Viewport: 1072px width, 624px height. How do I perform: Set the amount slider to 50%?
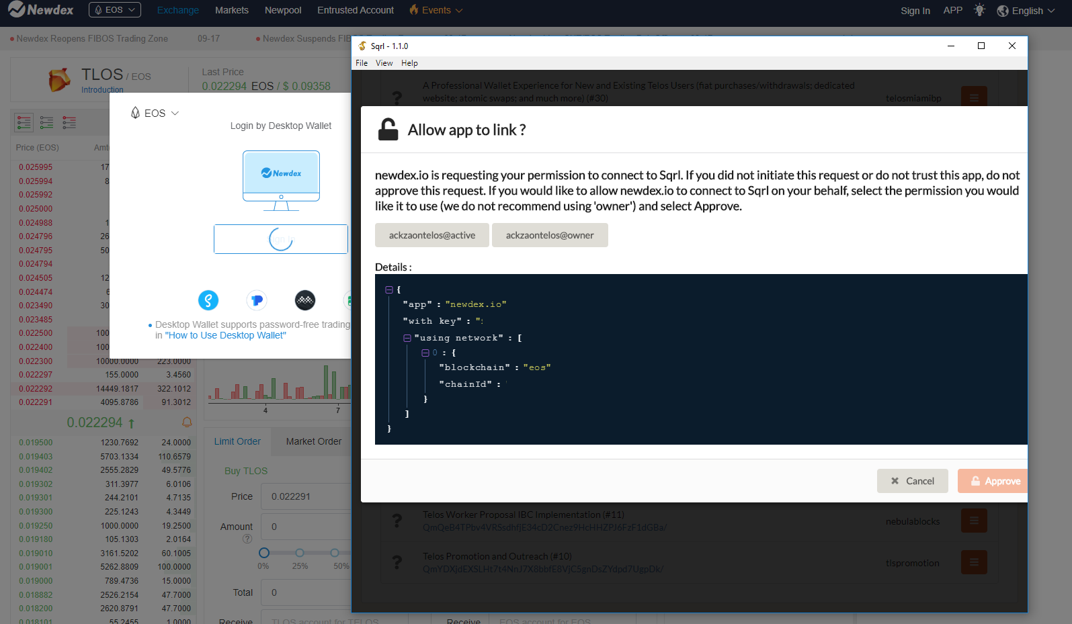point(335,553)
